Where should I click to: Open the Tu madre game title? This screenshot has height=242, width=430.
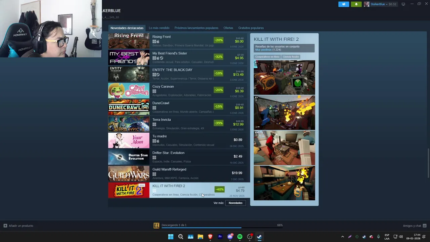click(160, 136)
